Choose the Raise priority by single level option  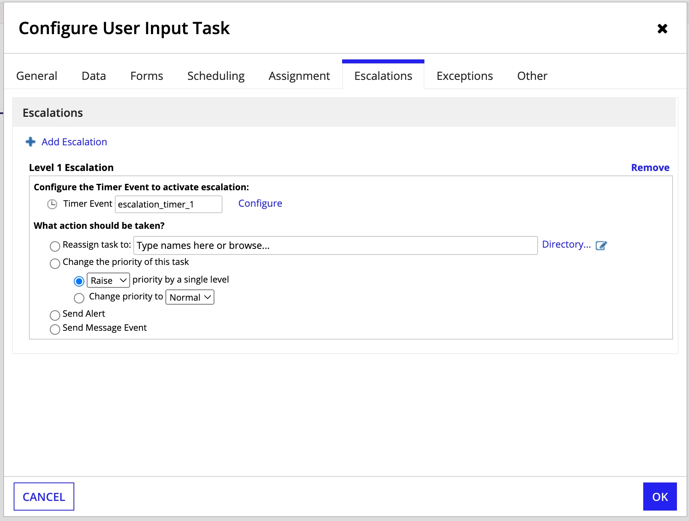pyautogui.click(x=79, y=281)
